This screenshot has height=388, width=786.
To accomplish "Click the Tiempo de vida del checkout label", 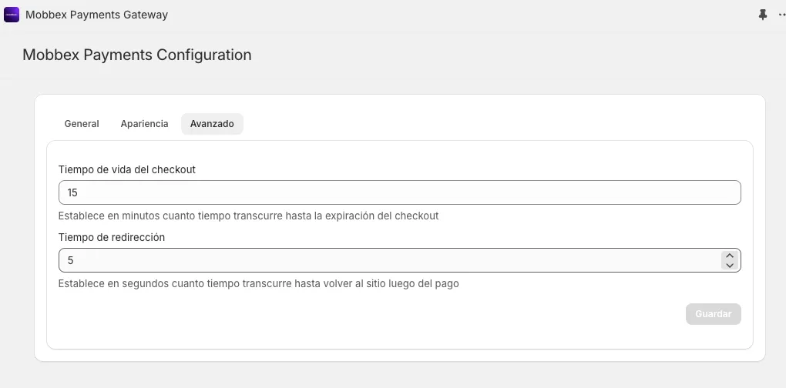I will (127, 169).
